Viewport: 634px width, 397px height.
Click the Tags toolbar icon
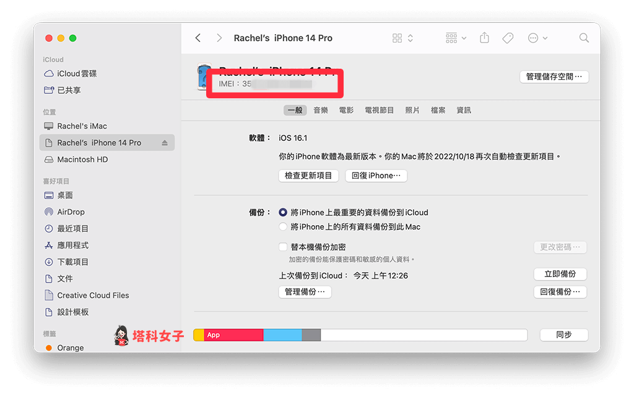pos(508,38)
